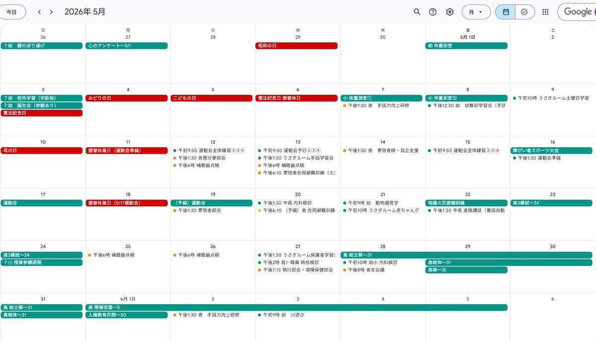Image resolution: width=596 pixels, height=341 pixels.
Task: Expand the 月 view dropdown
Action: [476, 12]
